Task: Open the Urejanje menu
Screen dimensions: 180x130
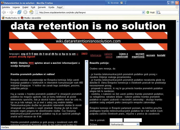Action: click(x=16, y=7)
